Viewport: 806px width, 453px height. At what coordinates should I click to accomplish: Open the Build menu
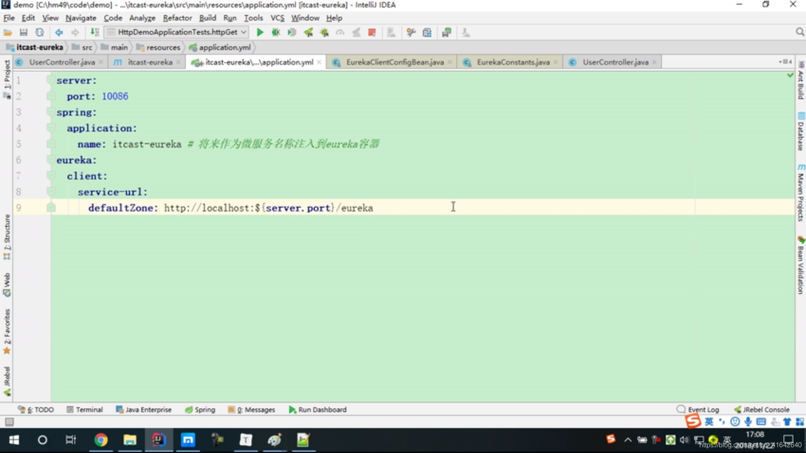tap(207, 18)
